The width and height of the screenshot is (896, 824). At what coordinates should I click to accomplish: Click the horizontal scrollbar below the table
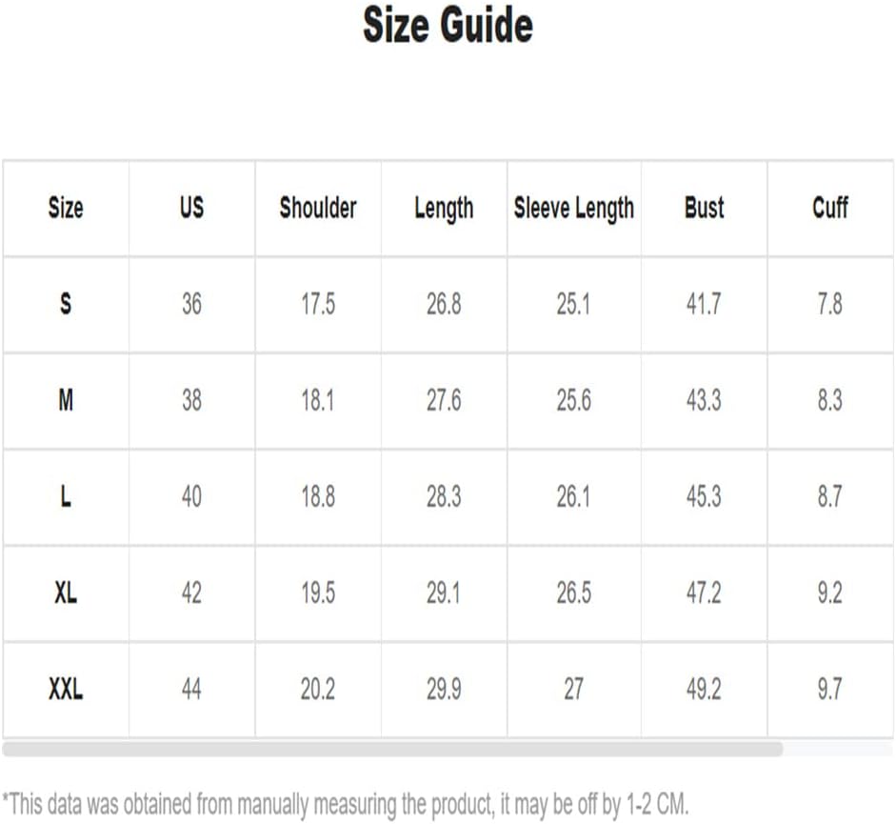click(x=392, y=750)
